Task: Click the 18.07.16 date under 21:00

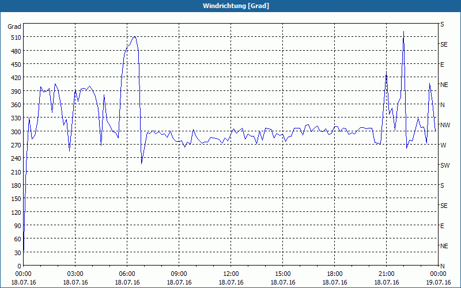Action: pyautogui.click(x=386, y=282)
